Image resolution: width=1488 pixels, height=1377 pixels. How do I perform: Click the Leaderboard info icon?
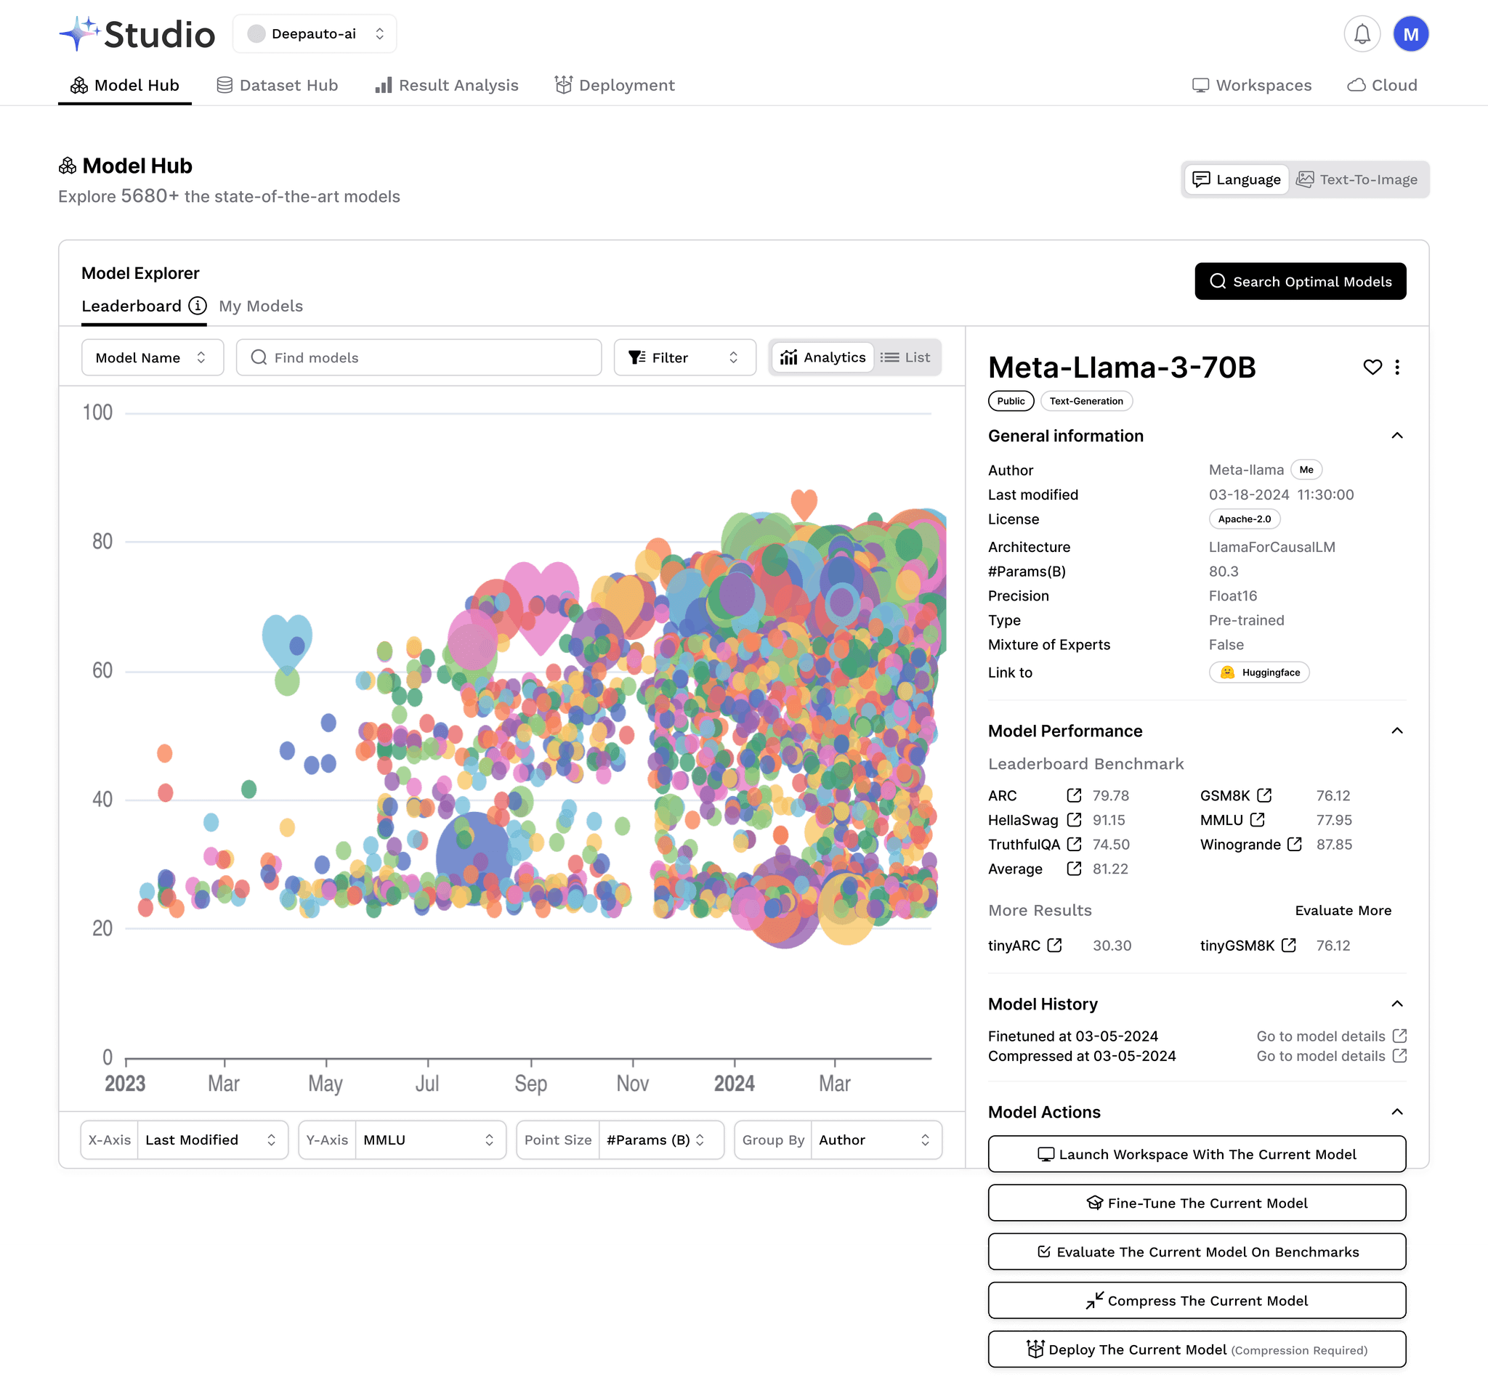[x=198, y=306]
